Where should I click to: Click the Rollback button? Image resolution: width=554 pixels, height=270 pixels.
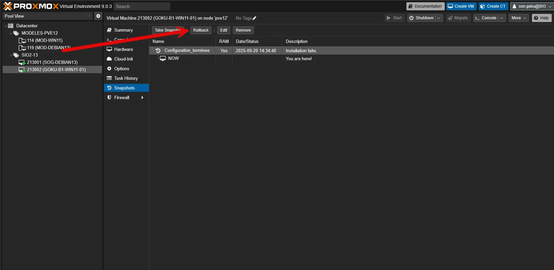click(201, 30)
